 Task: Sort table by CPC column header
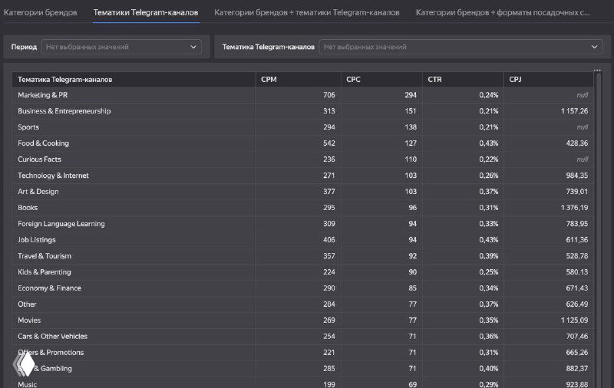pyautogui.click(x=353, y=79)
